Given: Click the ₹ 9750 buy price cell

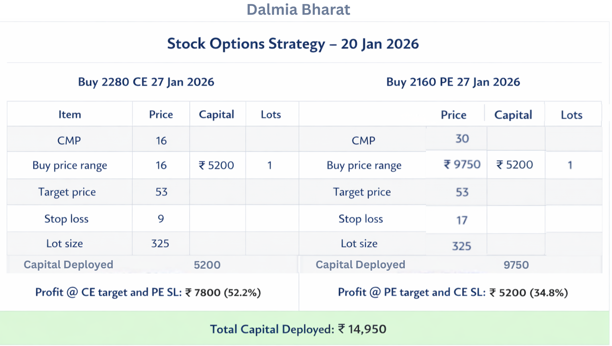Looking at the screenshot, I should coord(462,165).
